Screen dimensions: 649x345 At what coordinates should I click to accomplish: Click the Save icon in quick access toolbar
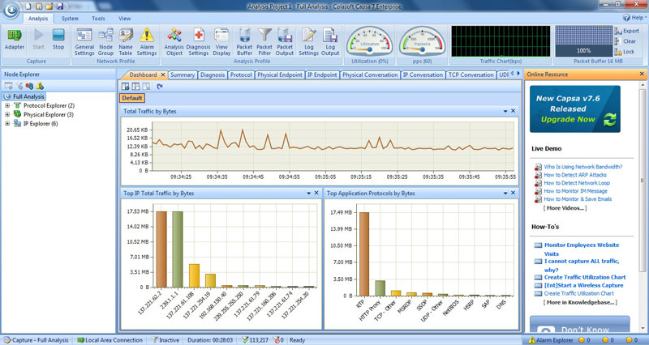tap(60, 6)
